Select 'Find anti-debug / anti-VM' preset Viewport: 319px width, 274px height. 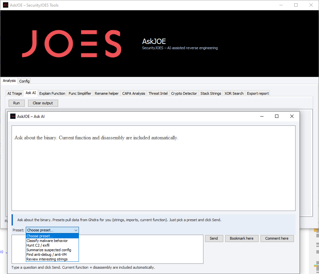(x=52, y=255)
